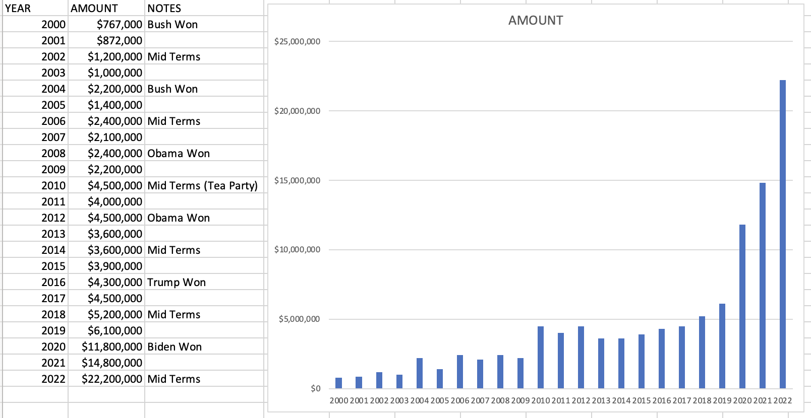Select the $25,000,000 vertical axis label
Image resolution: width=811 pixels, height=418 pixels.
click(297, 41)
